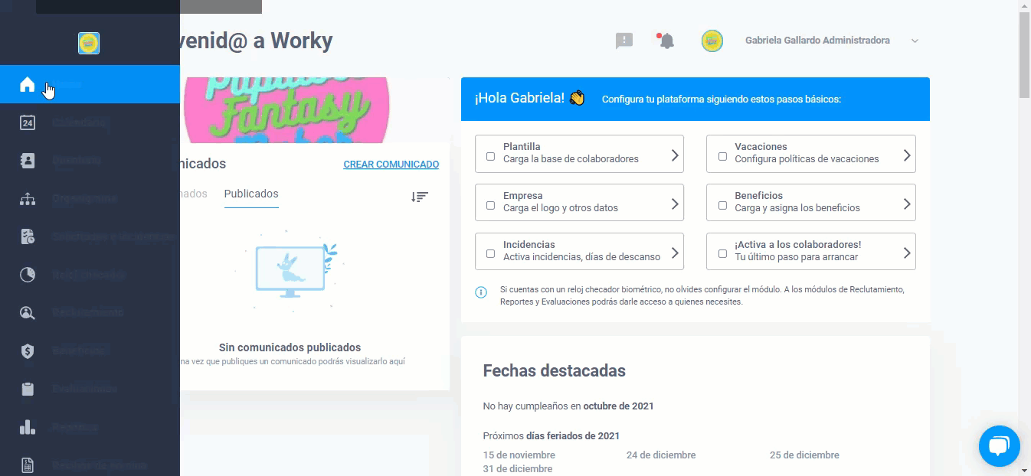Click the info icon beside the biometric clock note
Image resolution: width=1031 pixels, height=476 pixels.
click(481, 292)
